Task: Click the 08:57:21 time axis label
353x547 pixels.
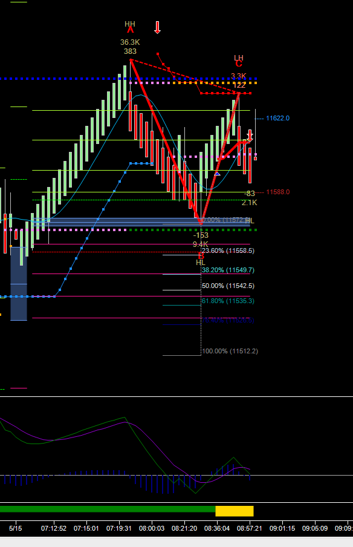Action: point(250,528)
